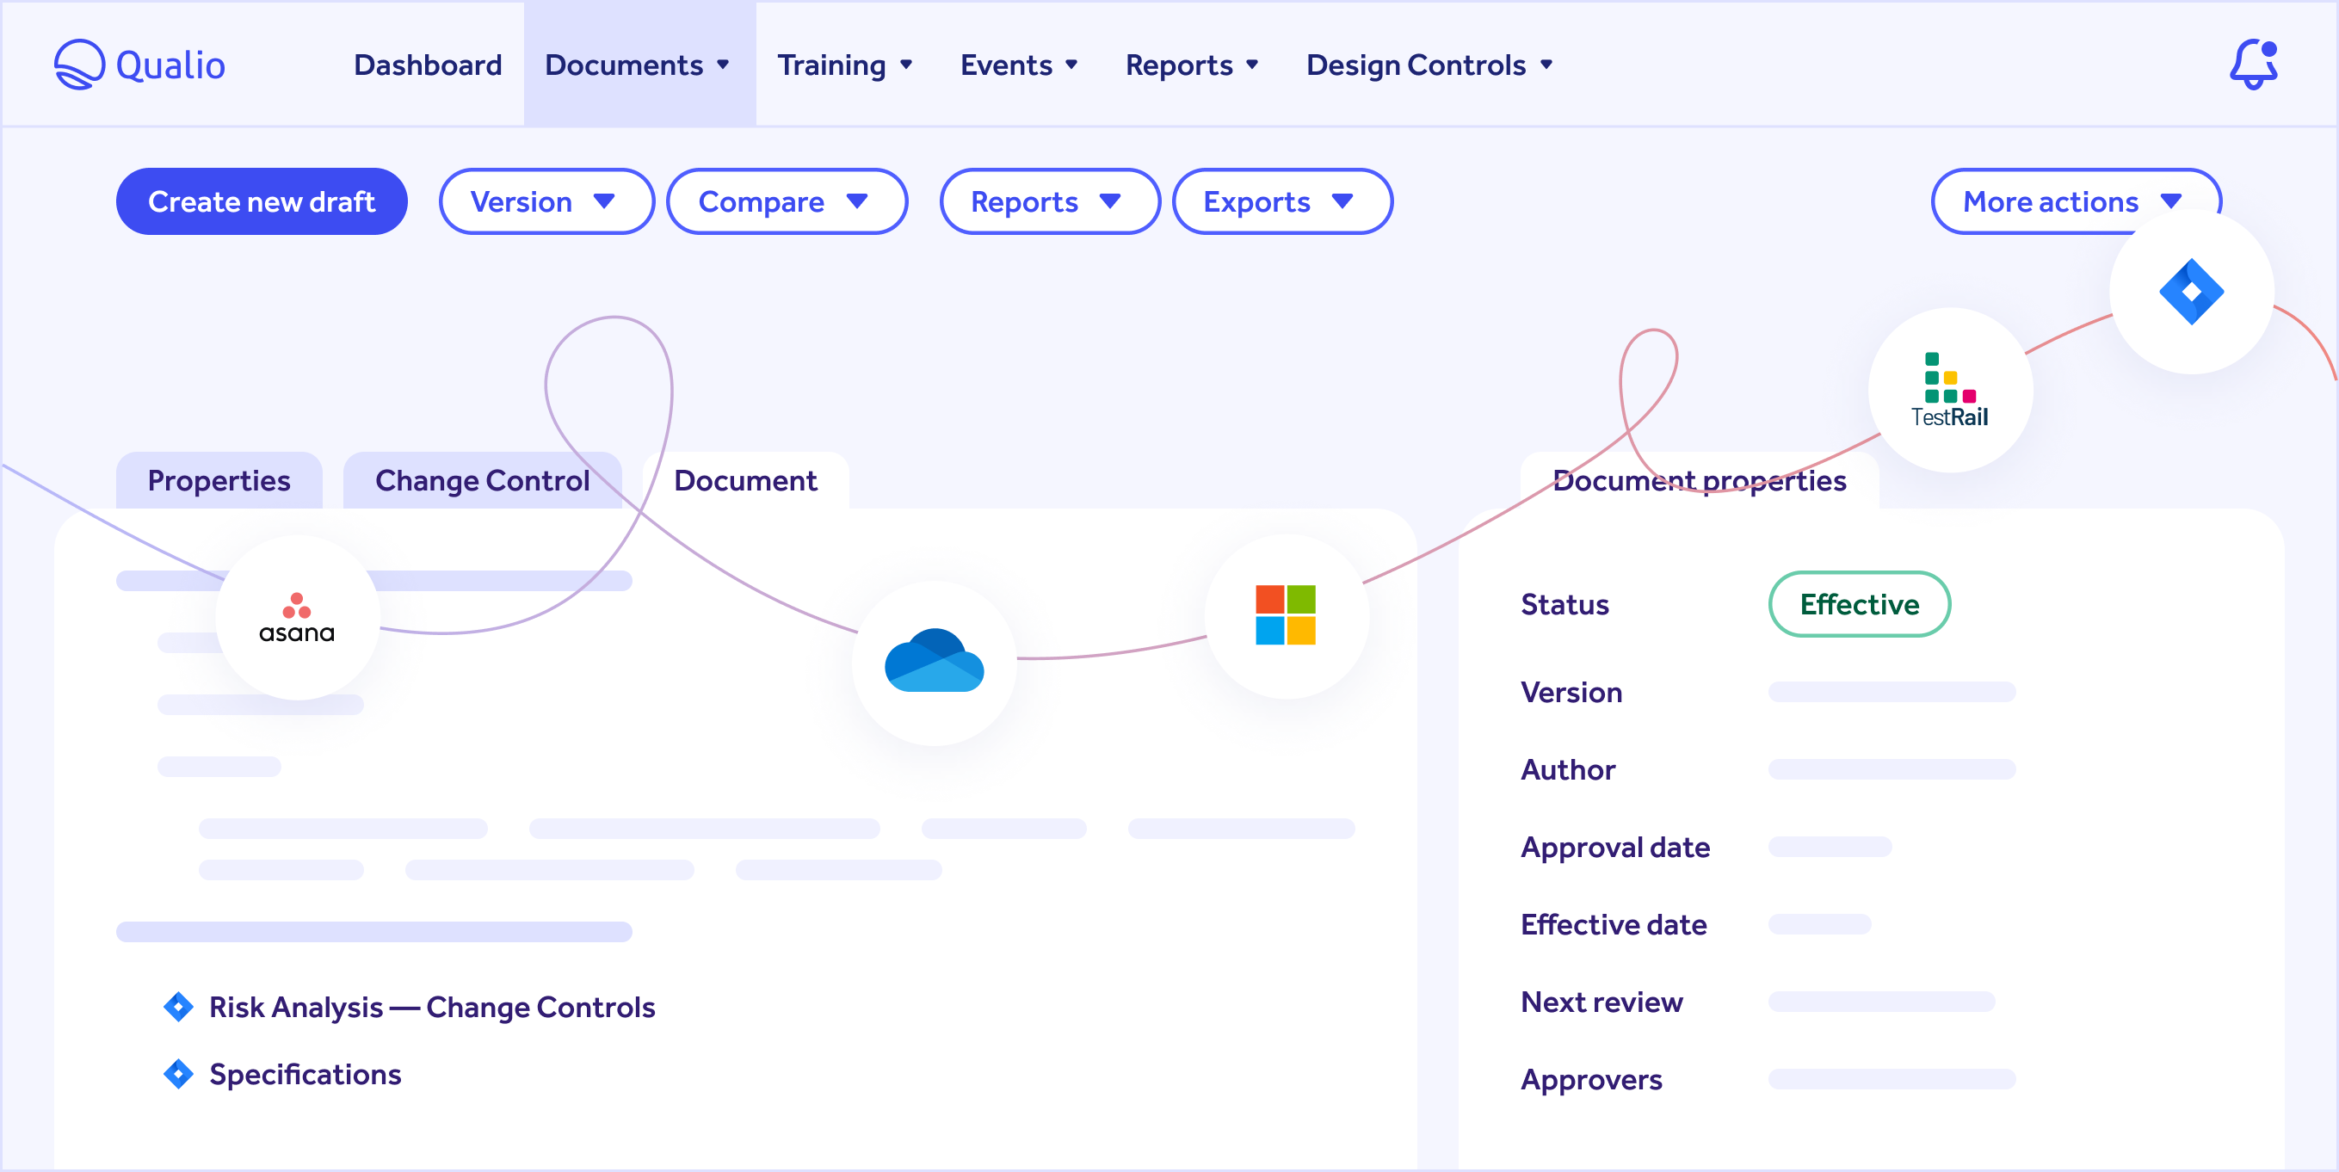Click the Effective status badge
Image resolution: width=2339 pixels, height=1172 pixels.
coord(1859,605)
